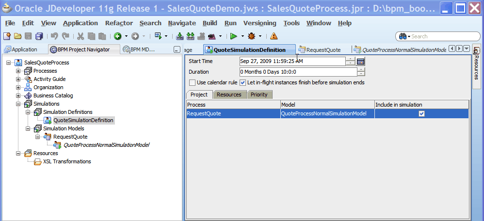Viewport: 484px width, 221px height.
Task: Expand the Processes tree node
Action: pos(18,71)
